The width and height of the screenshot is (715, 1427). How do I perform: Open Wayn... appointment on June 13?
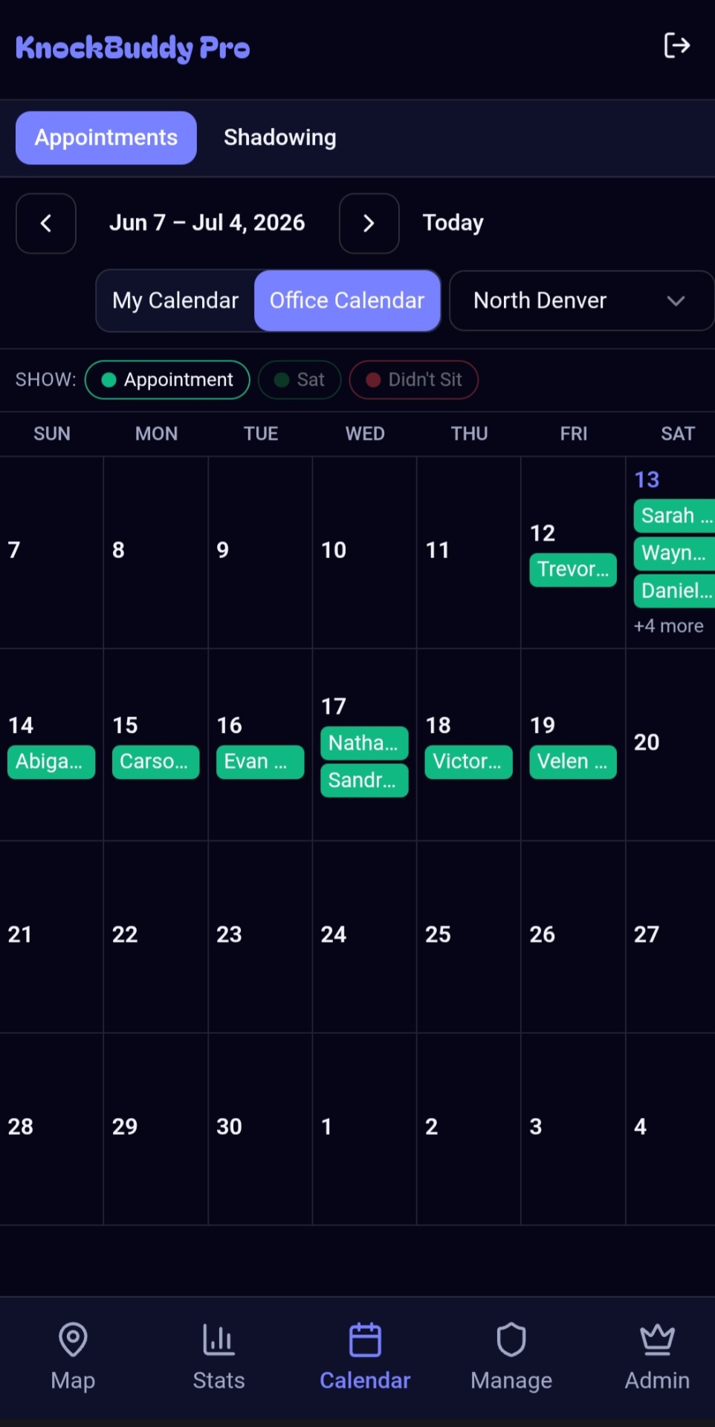point(674,553)
